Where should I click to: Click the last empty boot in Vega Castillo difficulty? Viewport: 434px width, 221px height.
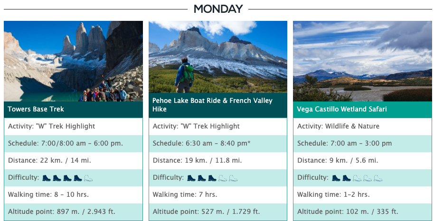(x=378, y=178)
